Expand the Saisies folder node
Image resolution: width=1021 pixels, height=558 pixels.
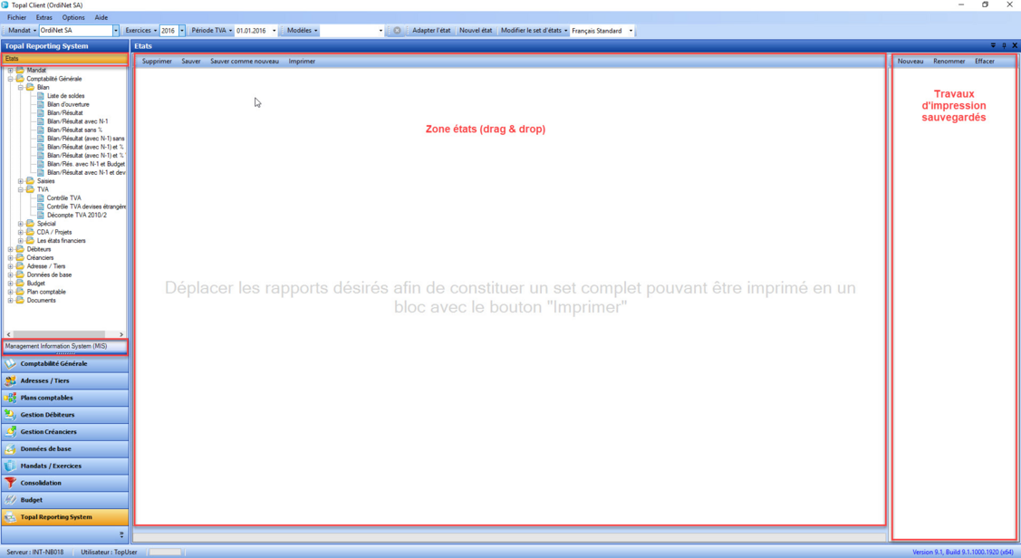coord(21,181)
